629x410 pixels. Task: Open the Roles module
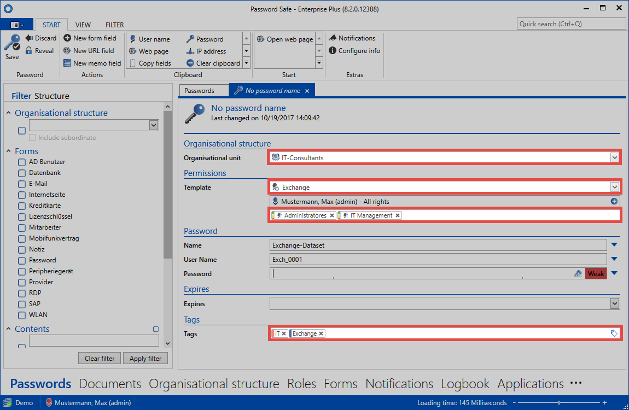point(302,384)
